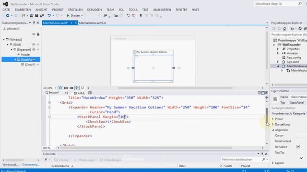Expand the Pinsel property category

tap(273, 119)
